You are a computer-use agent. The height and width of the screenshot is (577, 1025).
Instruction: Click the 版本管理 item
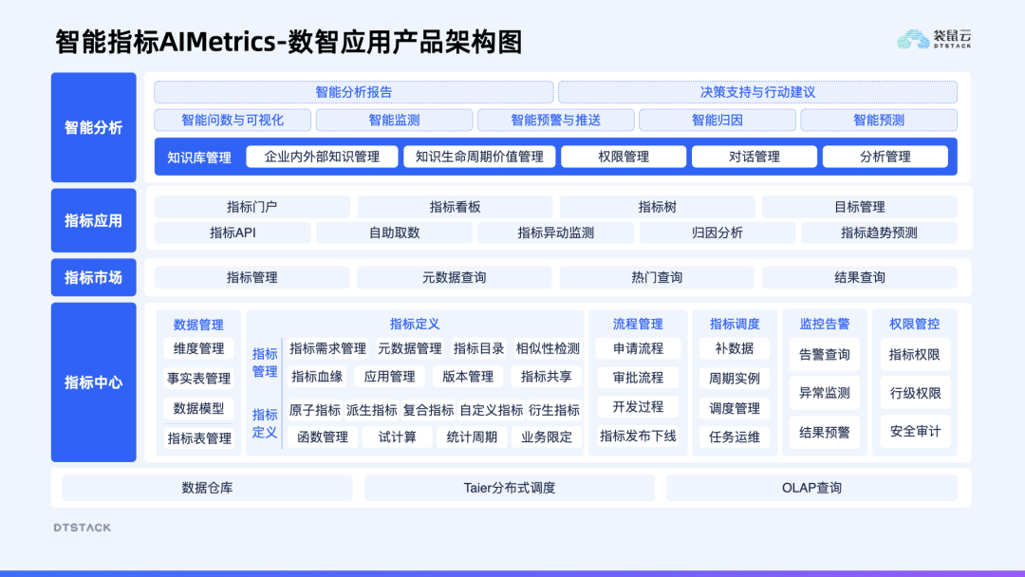coord(468,377)
